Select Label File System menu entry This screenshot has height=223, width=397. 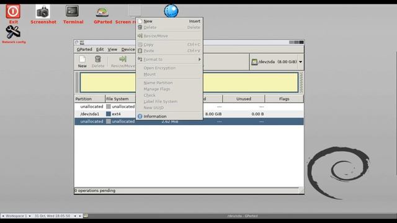click(169, 102)
